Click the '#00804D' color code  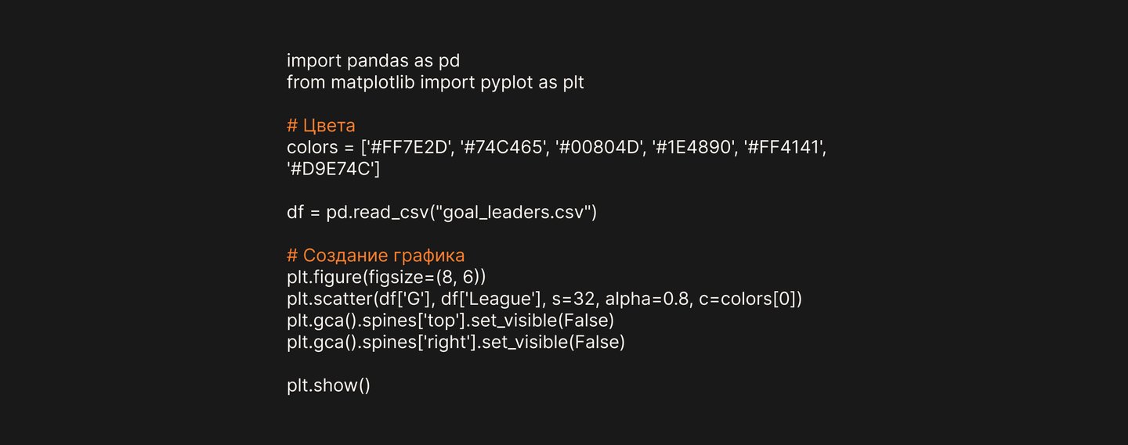coord(597,147)
